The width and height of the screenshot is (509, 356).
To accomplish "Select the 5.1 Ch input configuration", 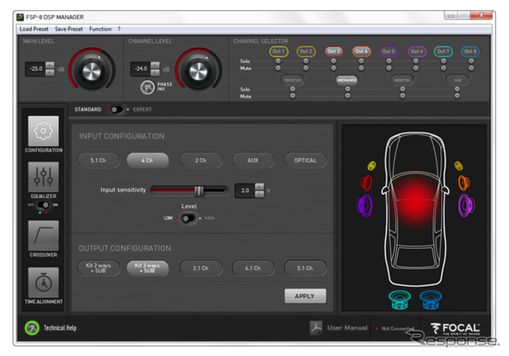I will 98,160.
